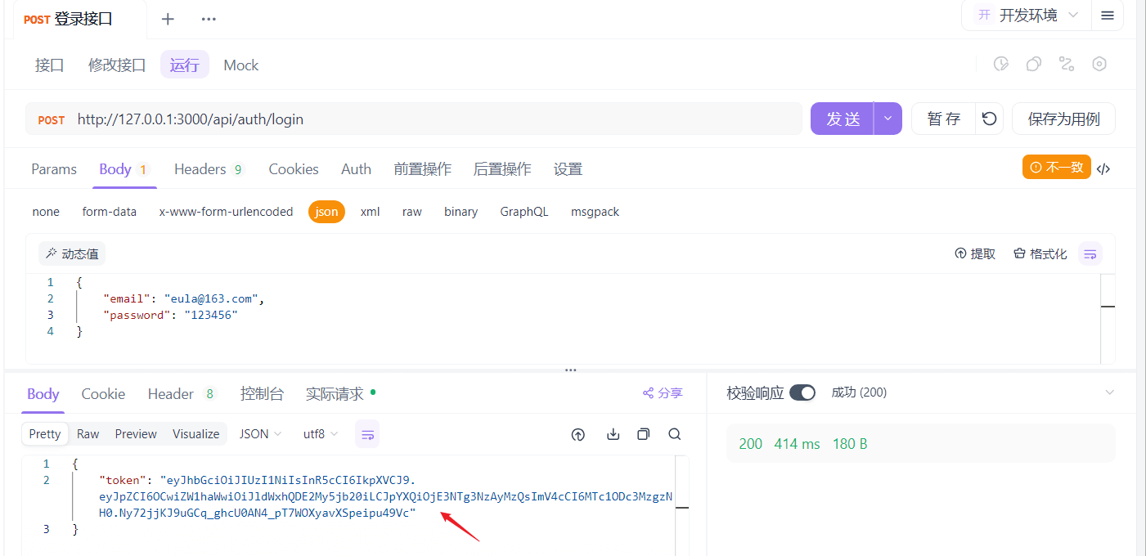Image resolution: width=1146 pixels, height=556 pixels.
Task: Select the form-data body type
Action: pos(110,212)
